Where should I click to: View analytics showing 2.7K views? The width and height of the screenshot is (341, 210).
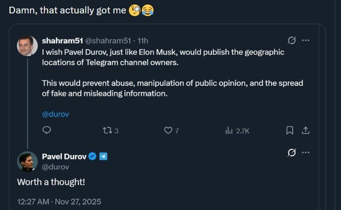tap(229, 130)
